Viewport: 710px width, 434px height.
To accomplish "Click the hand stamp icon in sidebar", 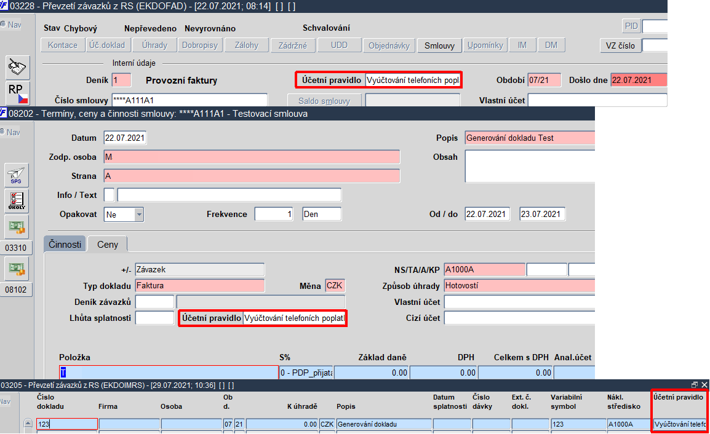I will tap(18, 68).
